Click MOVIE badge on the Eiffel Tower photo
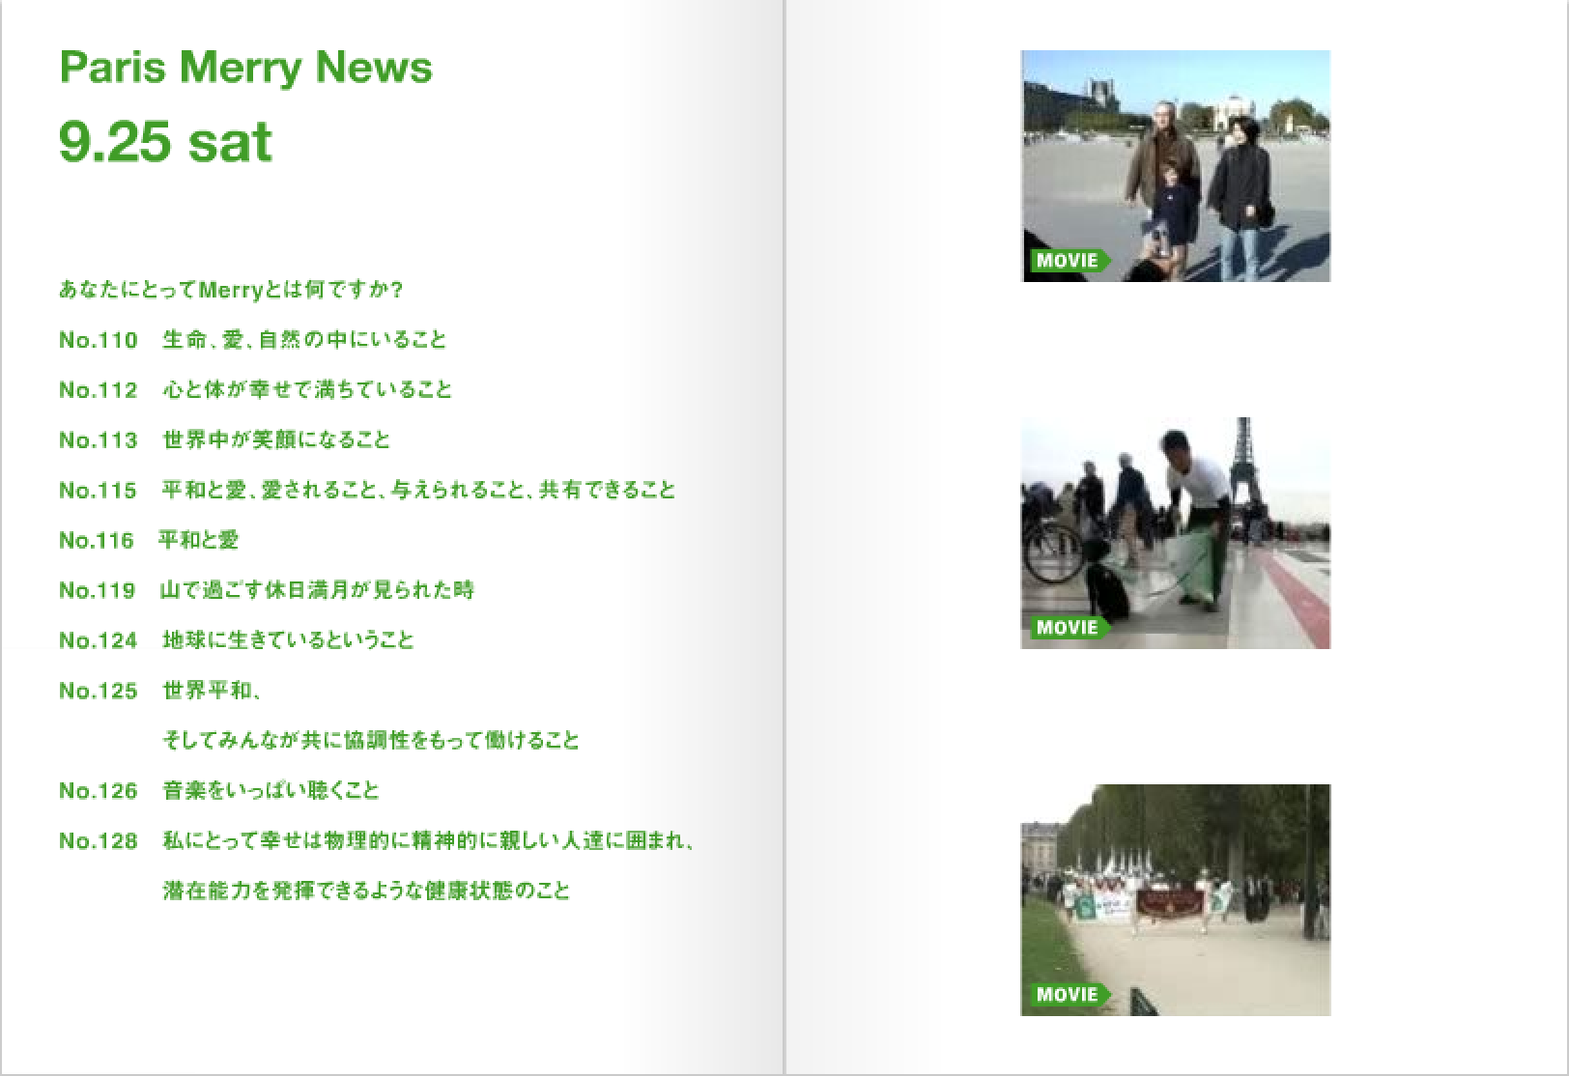Screen dimensions: 1569x1076 tap(1070, 627)
